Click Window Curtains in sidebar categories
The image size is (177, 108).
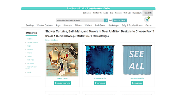(x=32, y=42)
